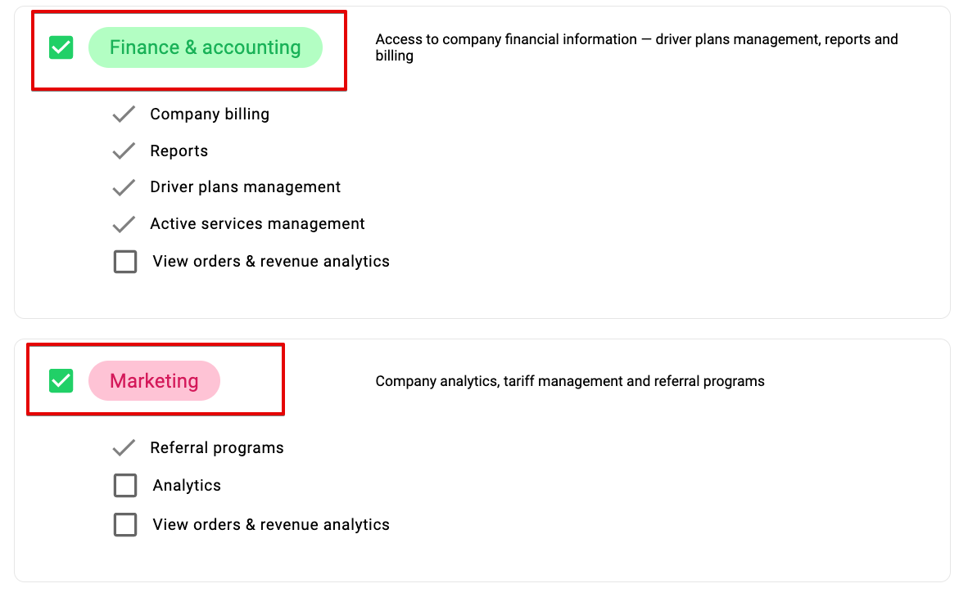Uncheck the Finance & accounting role checkbox
Viewport: 968px width, 597px height.
point(61,47)
